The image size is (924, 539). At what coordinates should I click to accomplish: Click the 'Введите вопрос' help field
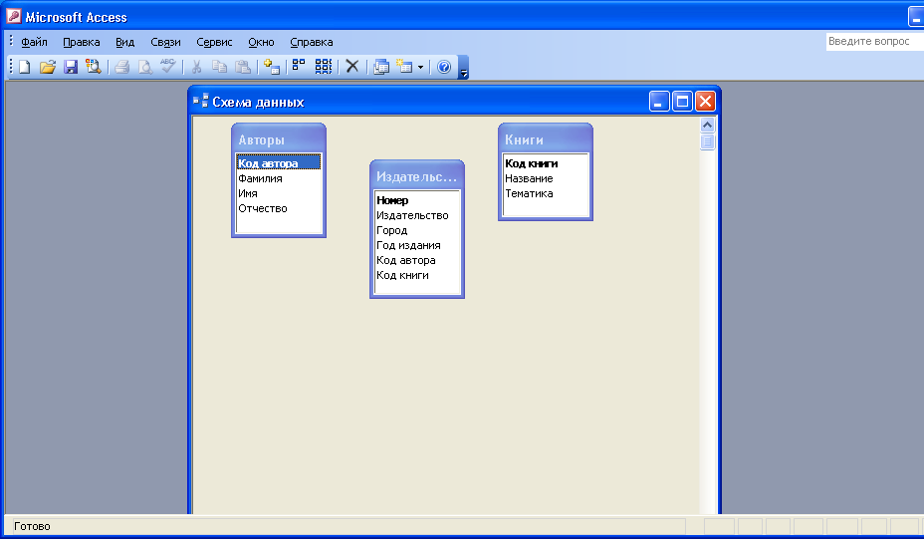(874, 41)
